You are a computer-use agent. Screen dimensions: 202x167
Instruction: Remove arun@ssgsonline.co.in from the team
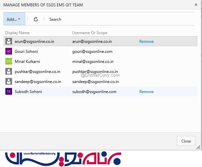146,41
